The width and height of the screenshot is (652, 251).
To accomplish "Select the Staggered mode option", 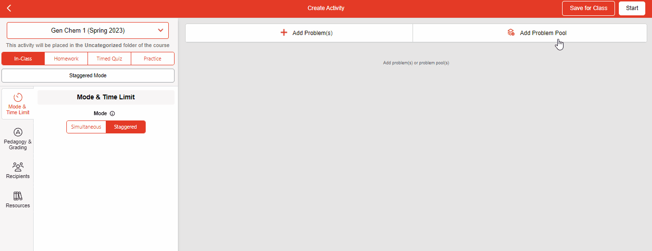I will pyautogui.click(x=125, y=127).
